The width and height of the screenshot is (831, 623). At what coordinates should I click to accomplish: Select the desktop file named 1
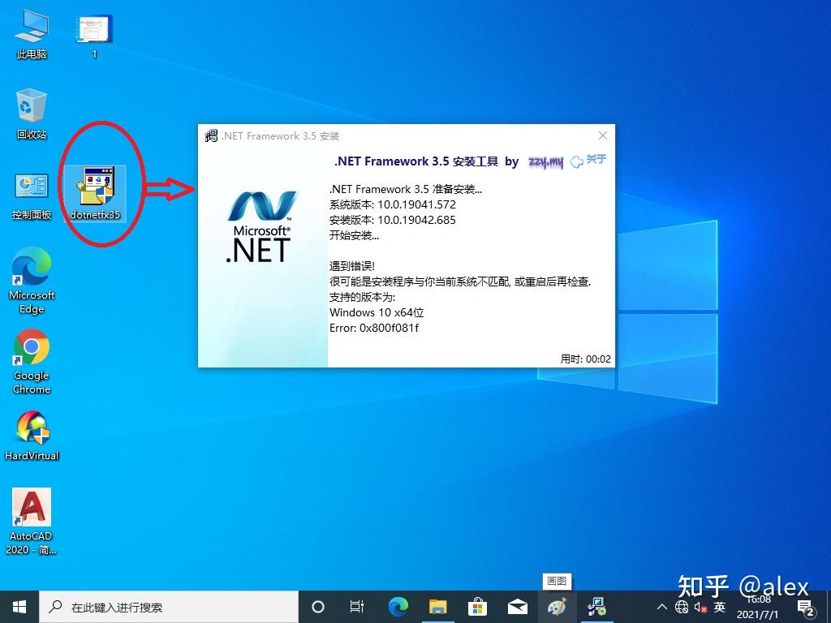[x=94, y=36]
